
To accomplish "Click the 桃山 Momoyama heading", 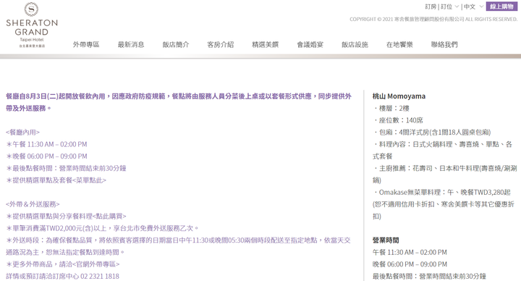I will click(x=399, y=96).
